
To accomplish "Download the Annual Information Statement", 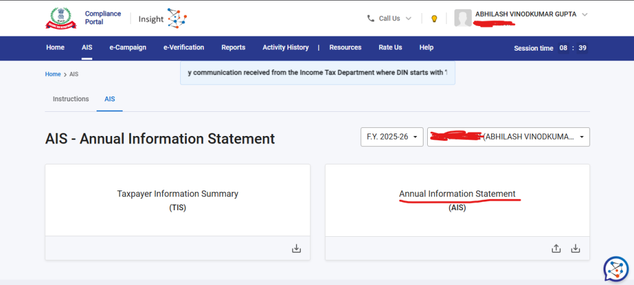I will coord(575,249).
